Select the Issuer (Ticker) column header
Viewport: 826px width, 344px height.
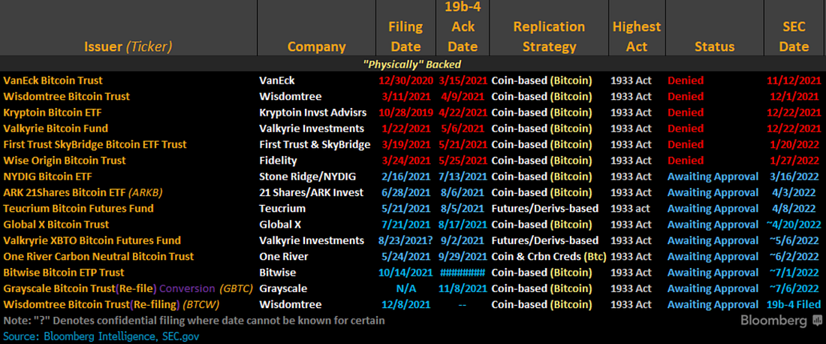coord(128,47)
